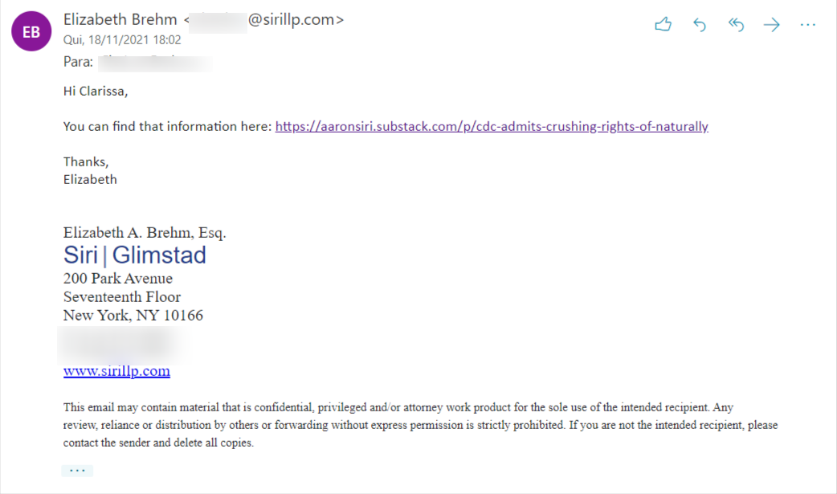Open more actions ellipsis menu
837x494 pixels.
click(807, 25)
